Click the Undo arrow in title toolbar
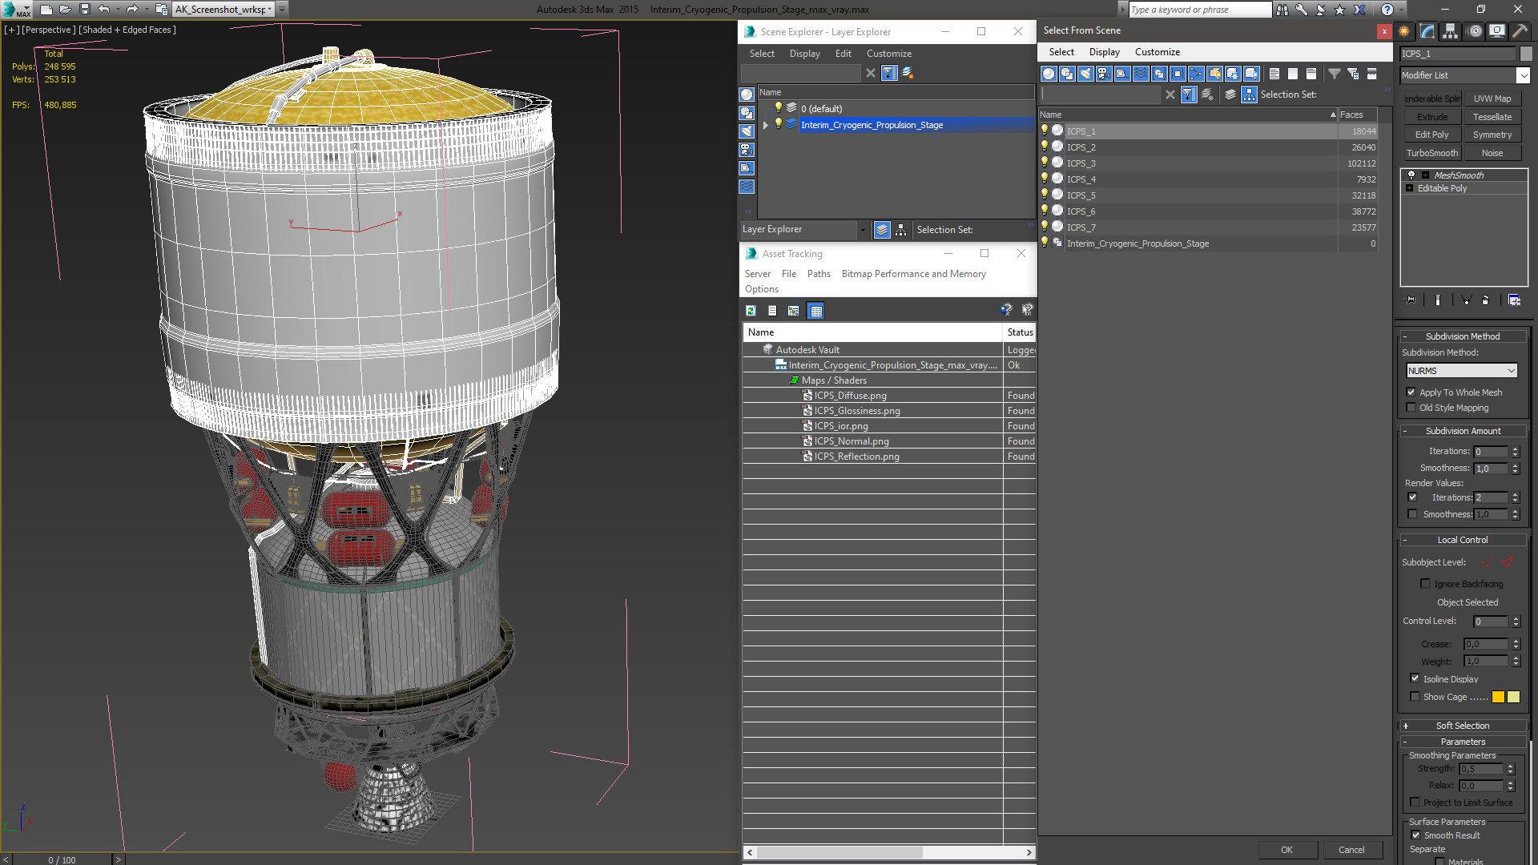 click(x=103, y=9)
